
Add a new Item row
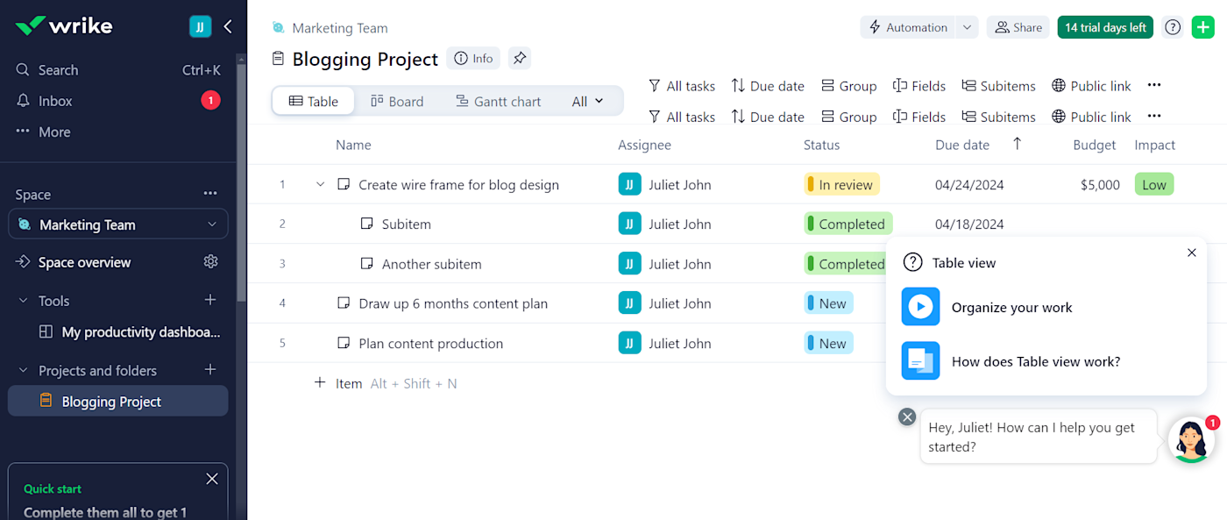[x=338, y=383]
